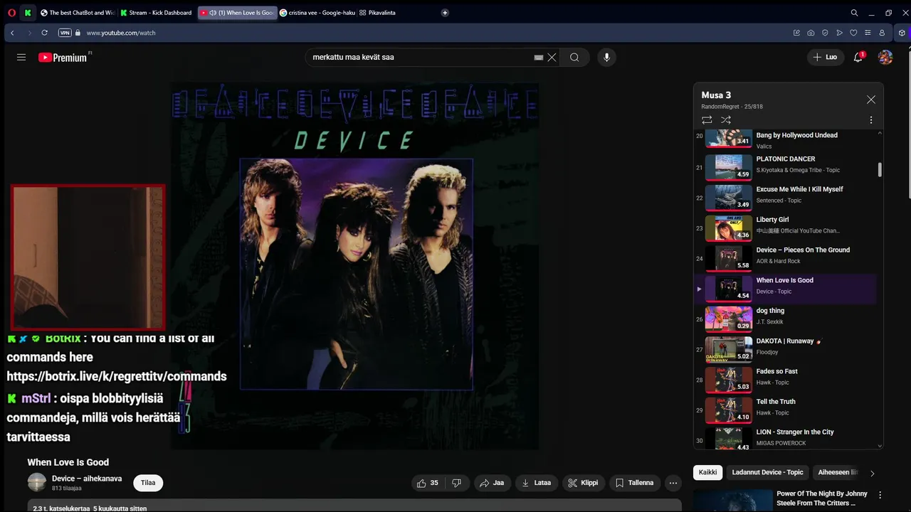Play Excuse Me While I Kill Myself
The image size is (911, 512).
786,198
